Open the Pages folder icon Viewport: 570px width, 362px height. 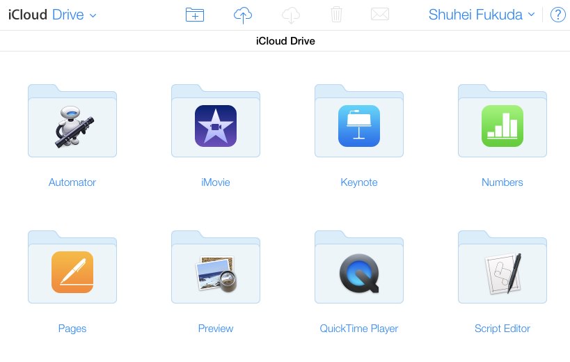click(72, 267)
